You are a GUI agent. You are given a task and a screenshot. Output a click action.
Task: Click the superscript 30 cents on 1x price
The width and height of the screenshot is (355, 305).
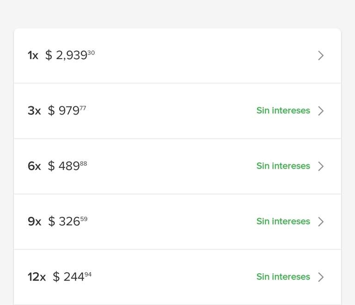91,53
